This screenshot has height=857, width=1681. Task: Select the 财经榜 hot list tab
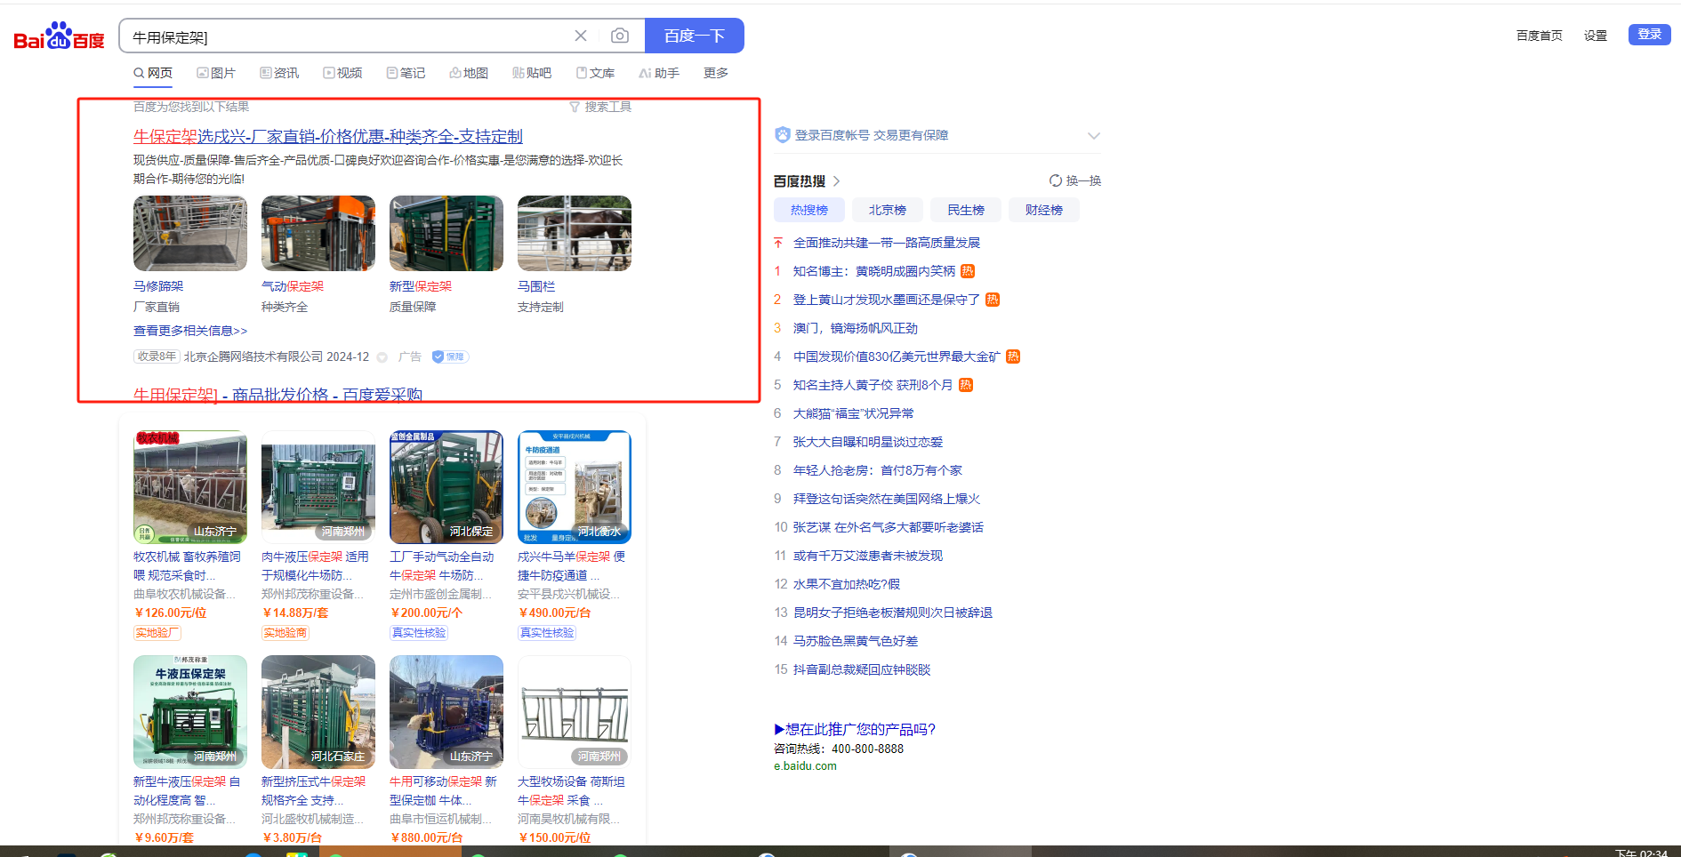tap(1043, 210)
